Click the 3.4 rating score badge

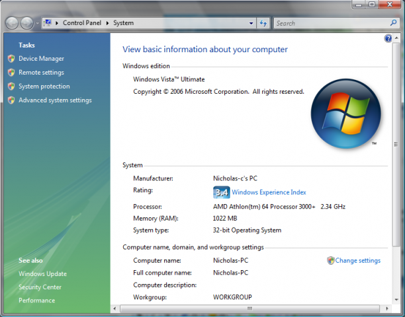(x=221, y=192)
